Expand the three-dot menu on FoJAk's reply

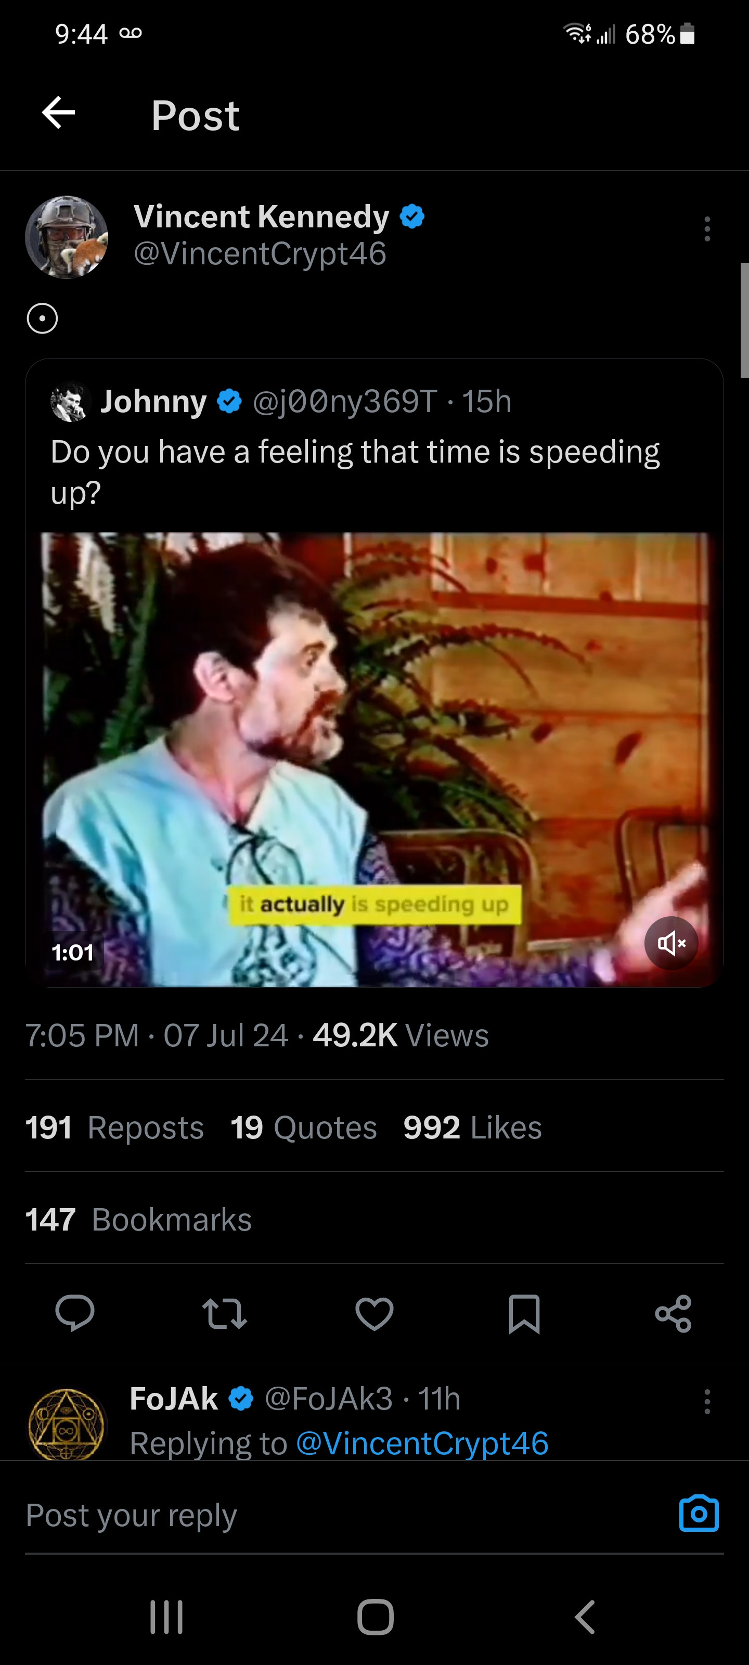coord(707,1401)
